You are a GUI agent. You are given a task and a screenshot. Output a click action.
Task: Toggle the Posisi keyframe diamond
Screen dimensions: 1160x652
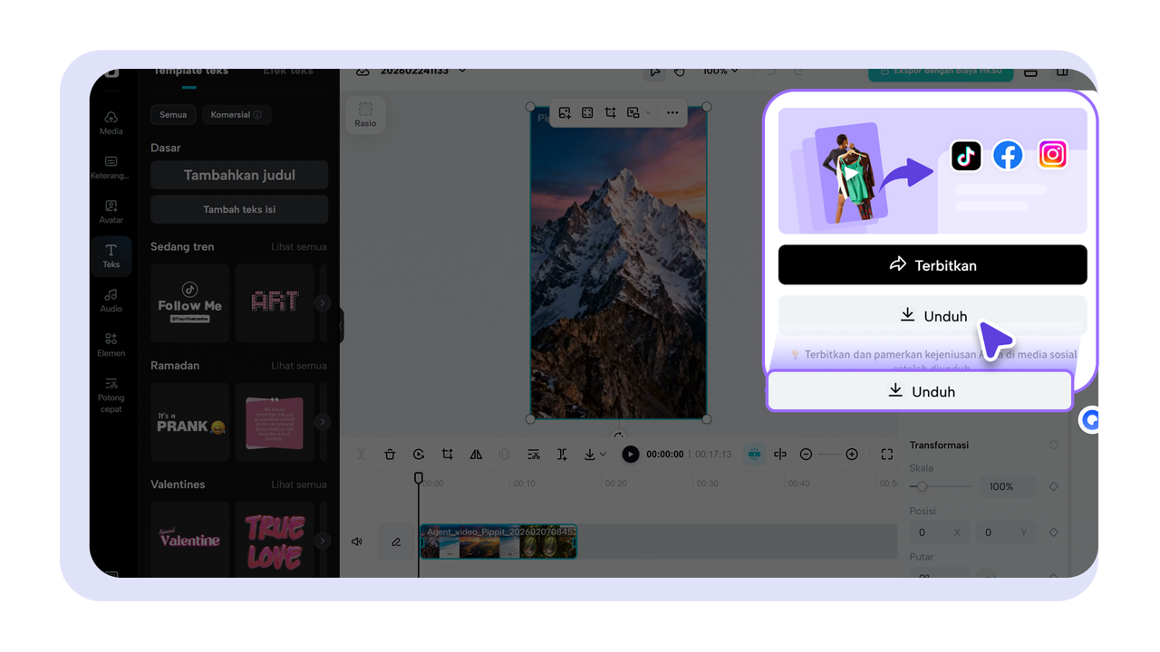[1053, 532]
